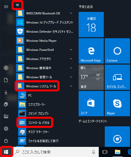This screenshot has height=157, width=131.
Task: Open the weather tile for 東京
Action: [91, 77]
